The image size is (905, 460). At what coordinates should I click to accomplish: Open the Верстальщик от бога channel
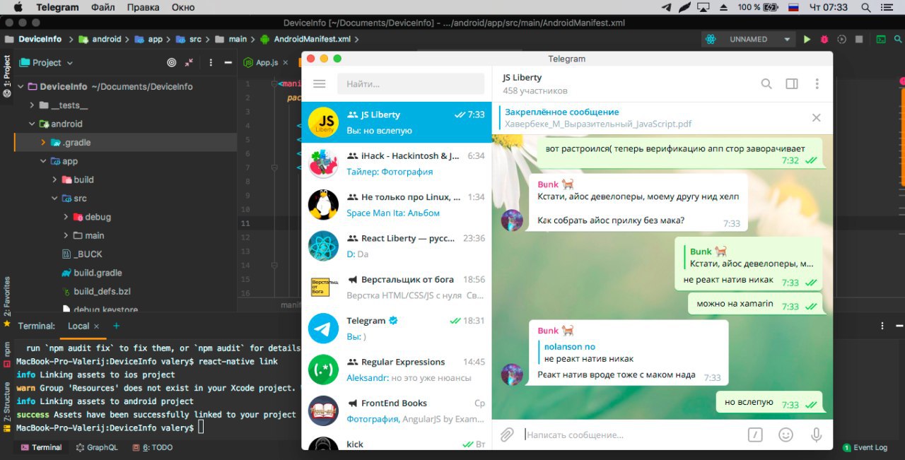point(396,287)
